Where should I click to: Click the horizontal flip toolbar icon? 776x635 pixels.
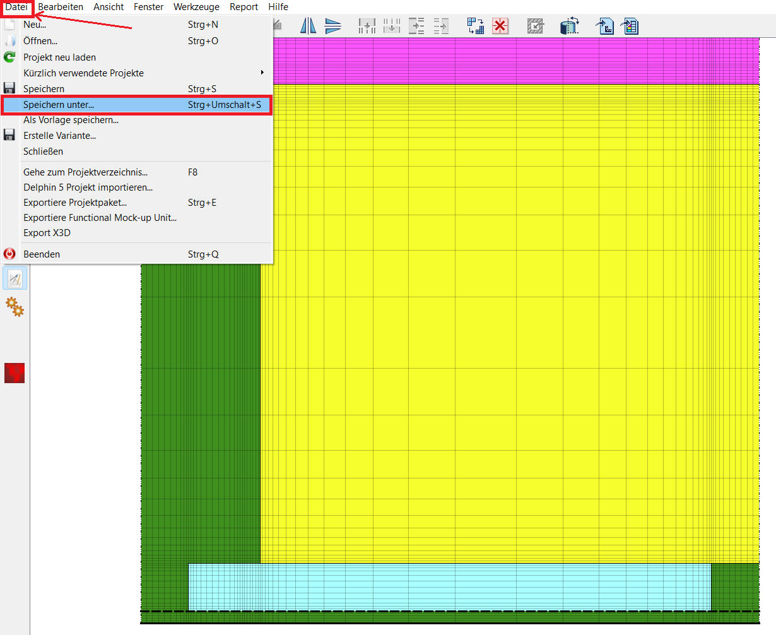333,26
